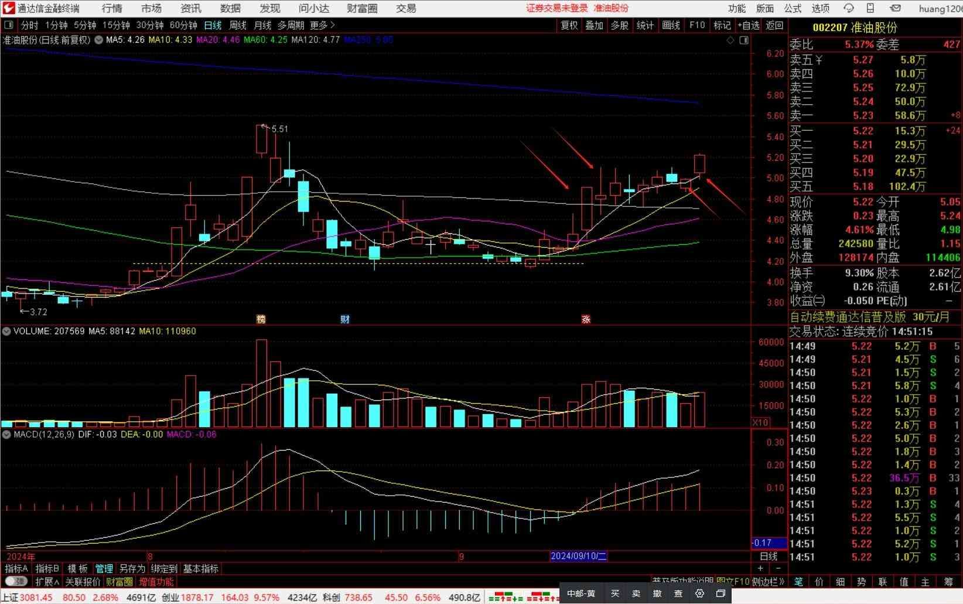Switch to the 周线 weekly chart tab
This screenshot has width=963, height=604.
point(238,25)
